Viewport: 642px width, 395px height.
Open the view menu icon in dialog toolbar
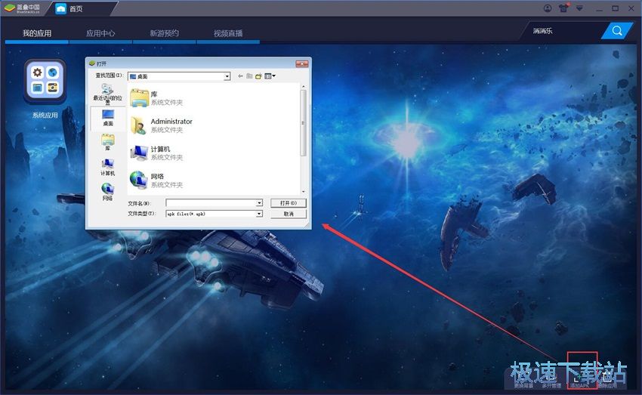click(x=270, y=76)
